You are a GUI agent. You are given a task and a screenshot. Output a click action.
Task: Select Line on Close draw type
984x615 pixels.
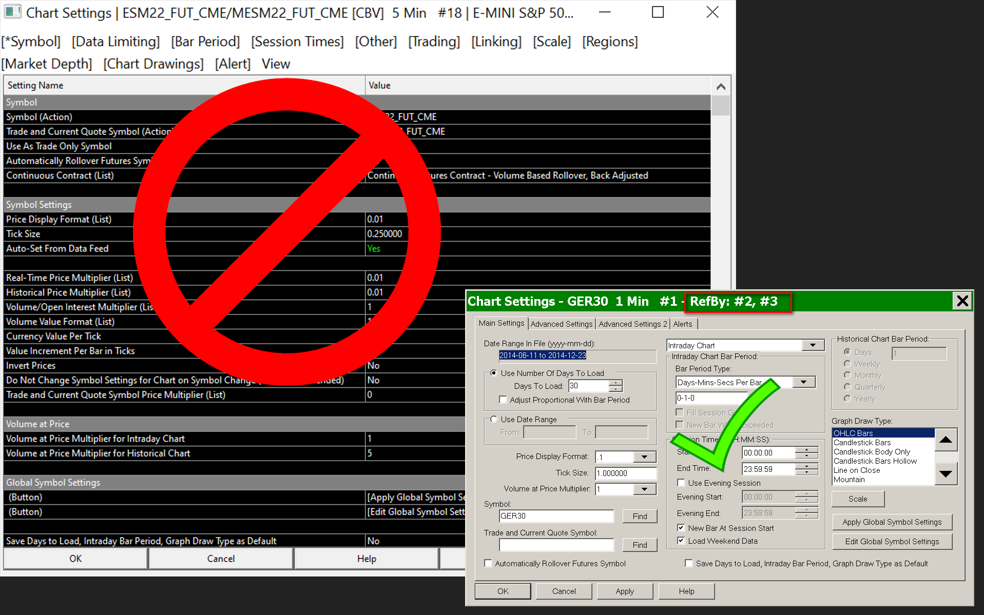tap(883, 470)
